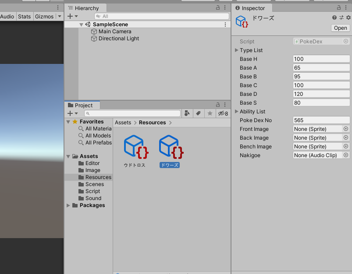The image size is (352, 274).
Task: Open Back Image sprite object picker
Action: pos(346,137)
